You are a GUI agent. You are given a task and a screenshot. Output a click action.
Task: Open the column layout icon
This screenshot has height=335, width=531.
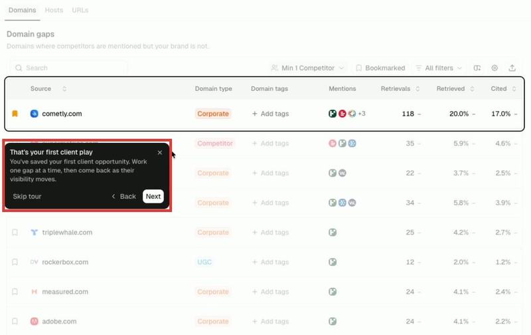point(477,68)
